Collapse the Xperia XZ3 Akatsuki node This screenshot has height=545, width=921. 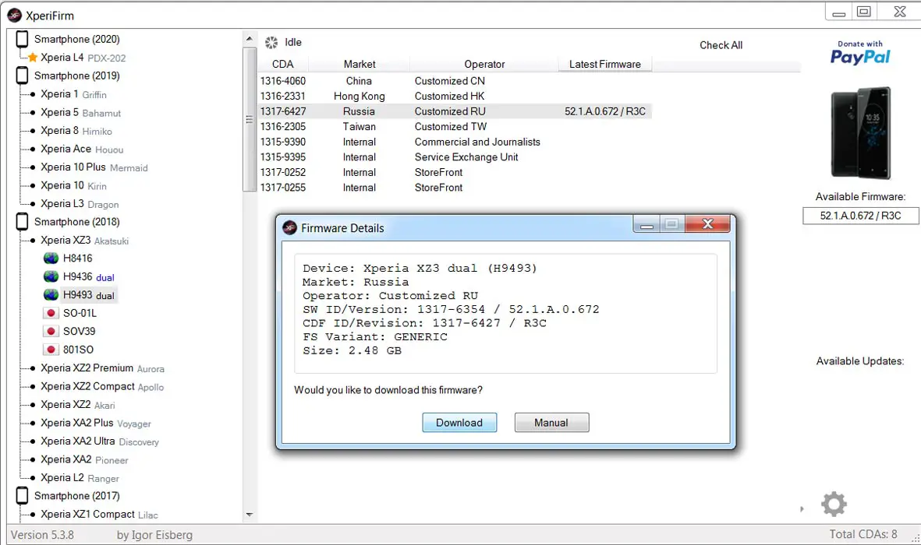click(x=32, y=240)
